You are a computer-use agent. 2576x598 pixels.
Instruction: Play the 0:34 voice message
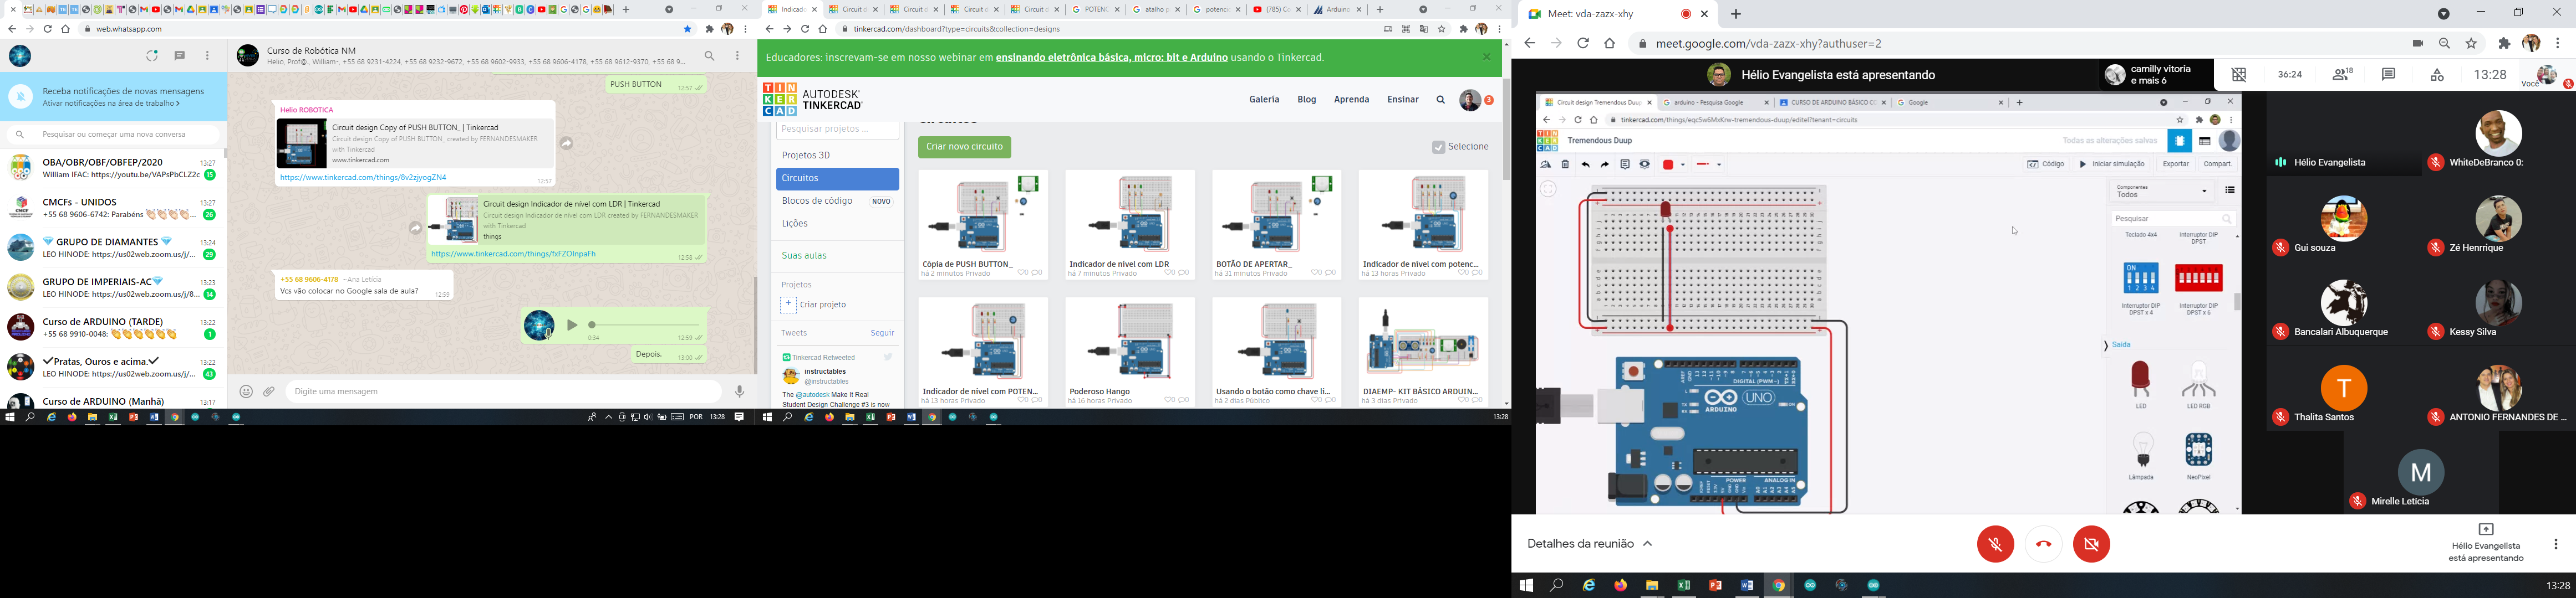[x=572, y=326]
